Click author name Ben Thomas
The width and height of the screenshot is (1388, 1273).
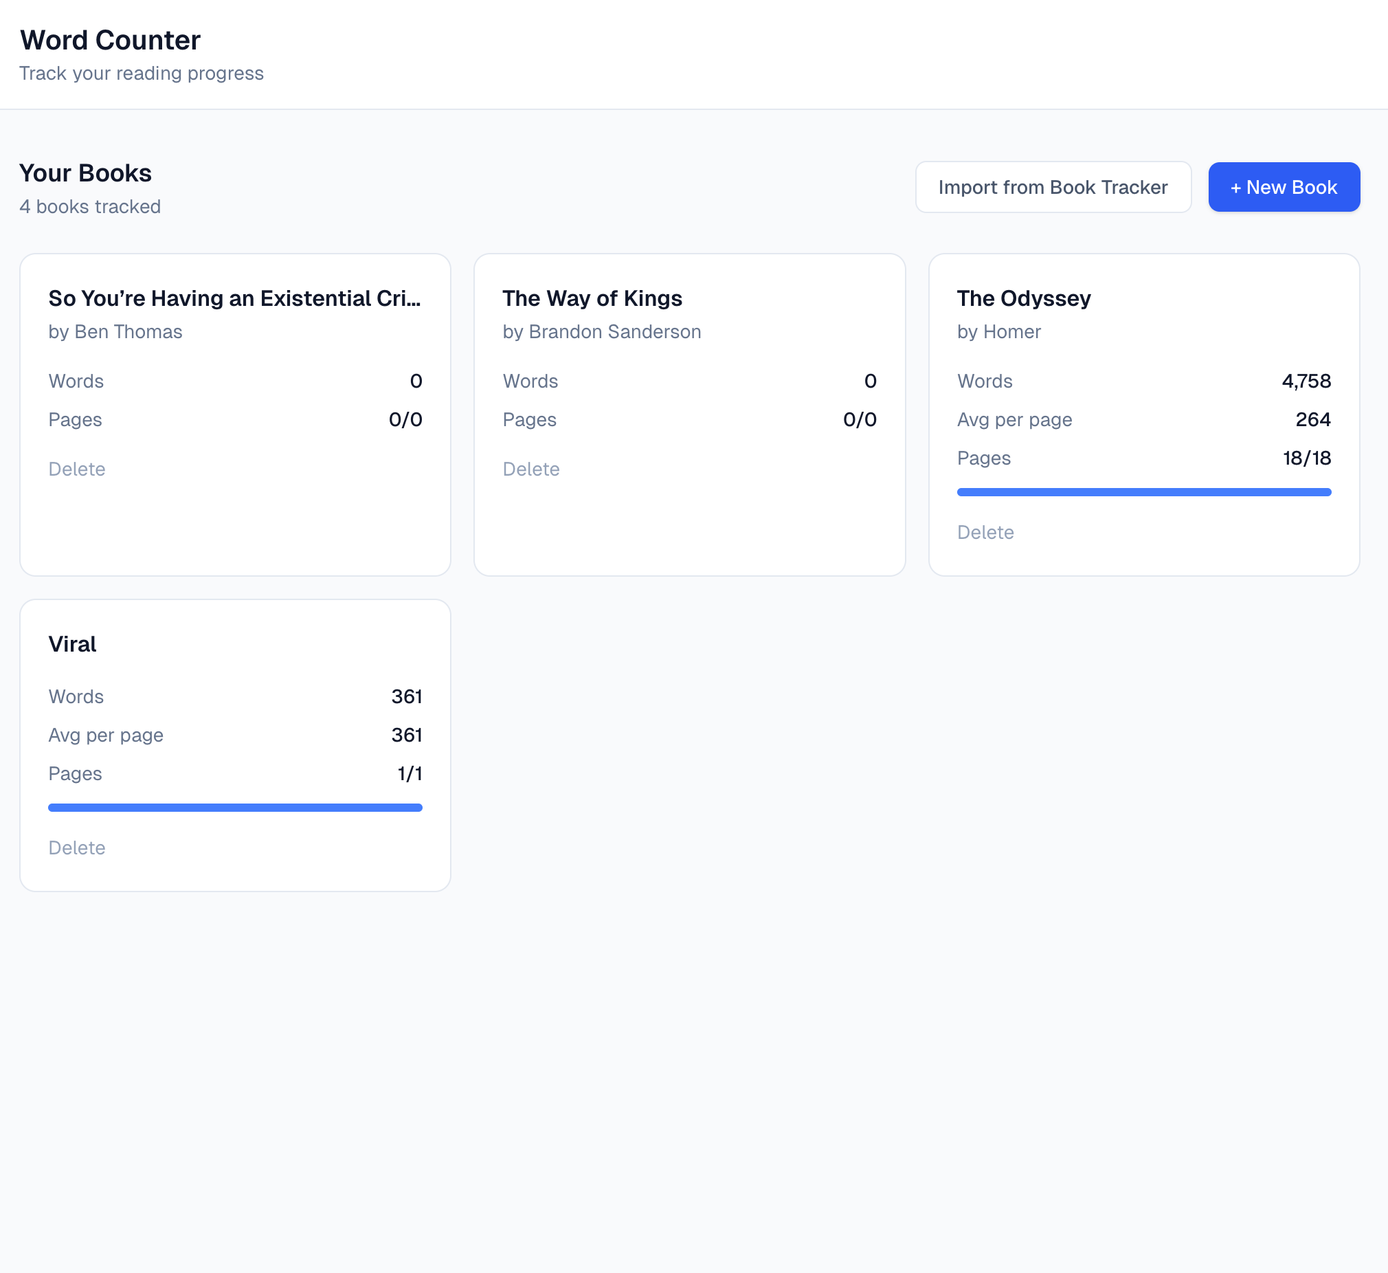128,332
